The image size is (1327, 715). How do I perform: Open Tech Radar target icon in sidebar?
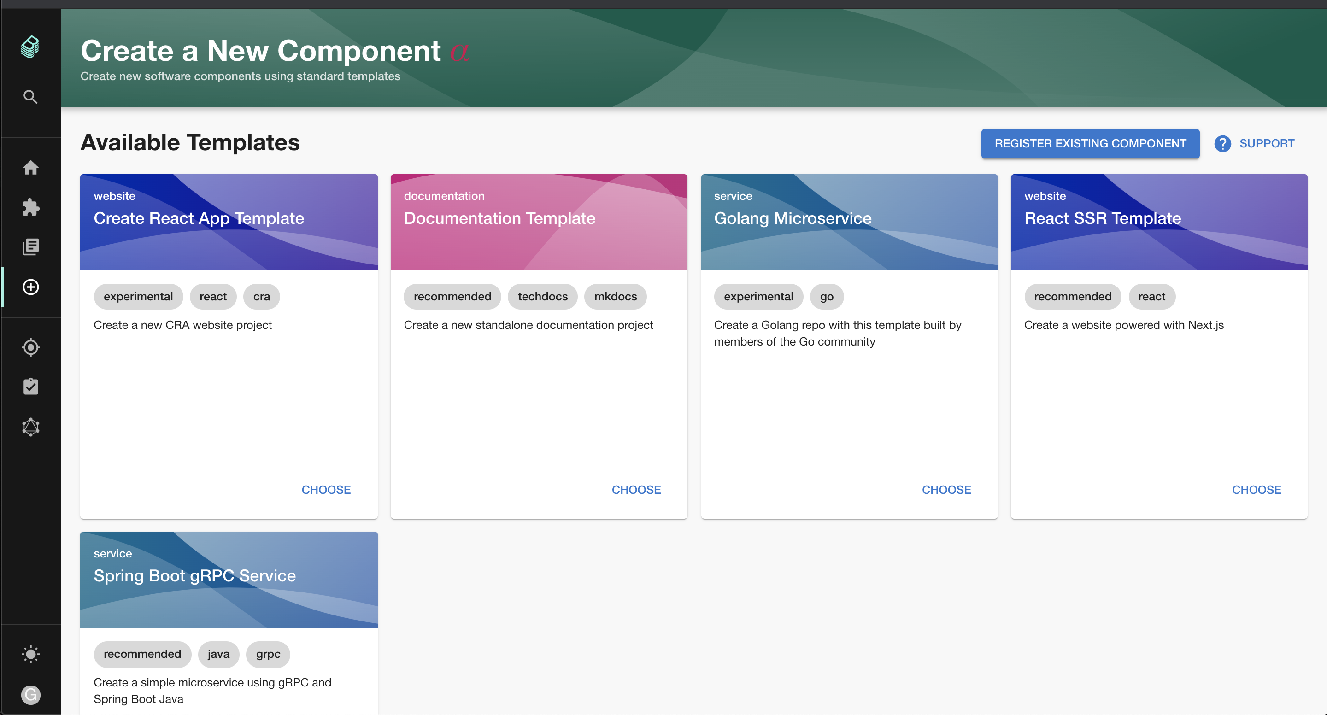pos(30,347)
